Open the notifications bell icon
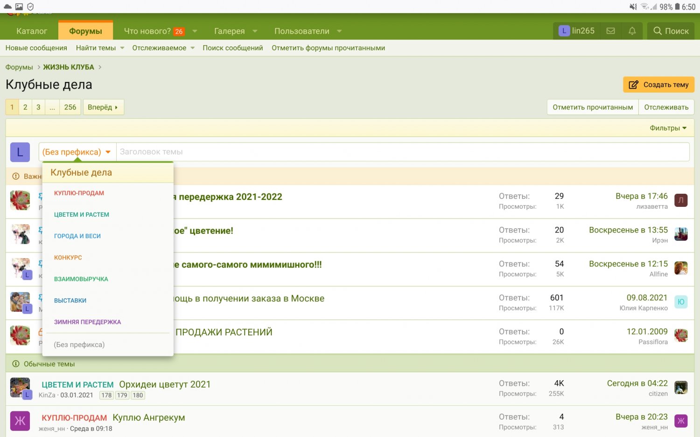Screen dimensions: 700x437 point(632,31)
